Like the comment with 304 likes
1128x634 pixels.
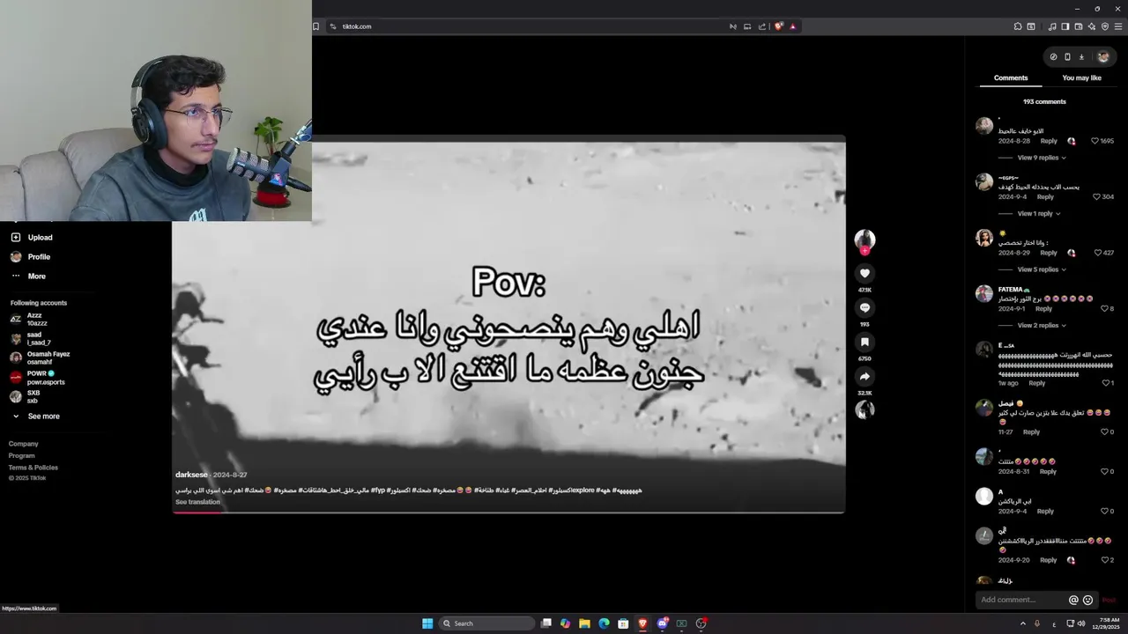click(x=1097, y=196)
